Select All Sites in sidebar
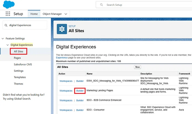 coord(18,51)
